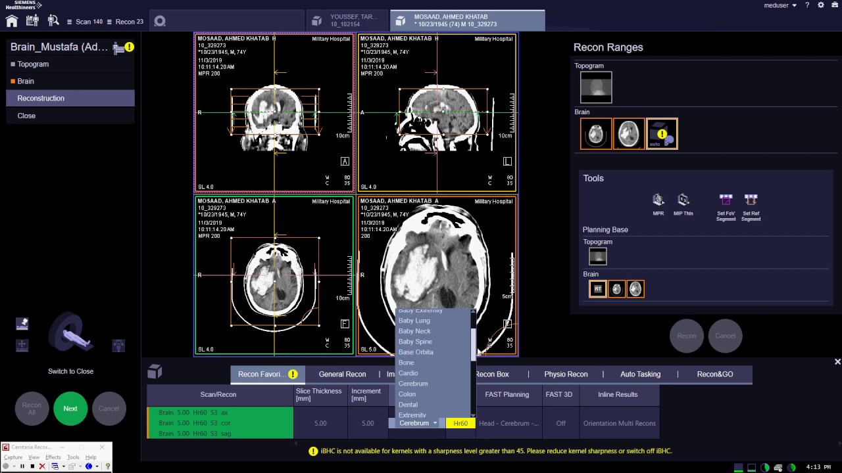This screenshot has height=473, width=842.
Task: Open the meduser account dropdown
Action: (780, 5)
